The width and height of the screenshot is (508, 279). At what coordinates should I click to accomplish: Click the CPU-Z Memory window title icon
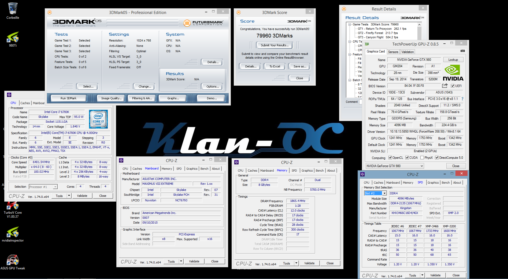(236, 162)
